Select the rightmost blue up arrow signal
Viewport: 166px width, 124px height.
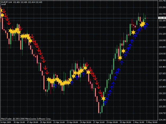(147, 25)
